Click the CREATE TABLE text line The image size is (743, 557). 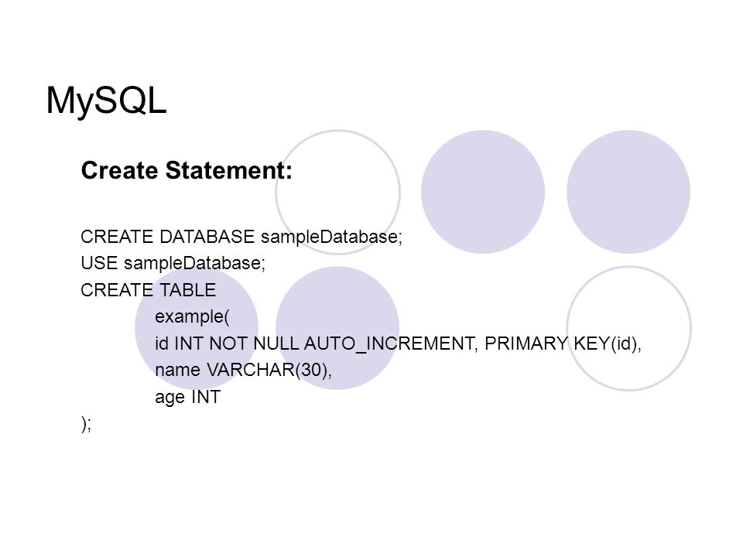pos(149,290)
